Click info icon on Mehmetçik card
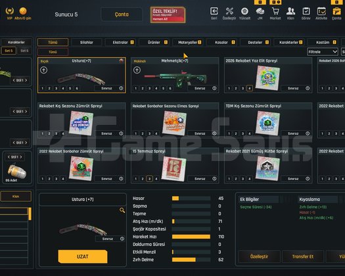The height and width of the screenshot is (276, 345). click(x=214, y=88)
